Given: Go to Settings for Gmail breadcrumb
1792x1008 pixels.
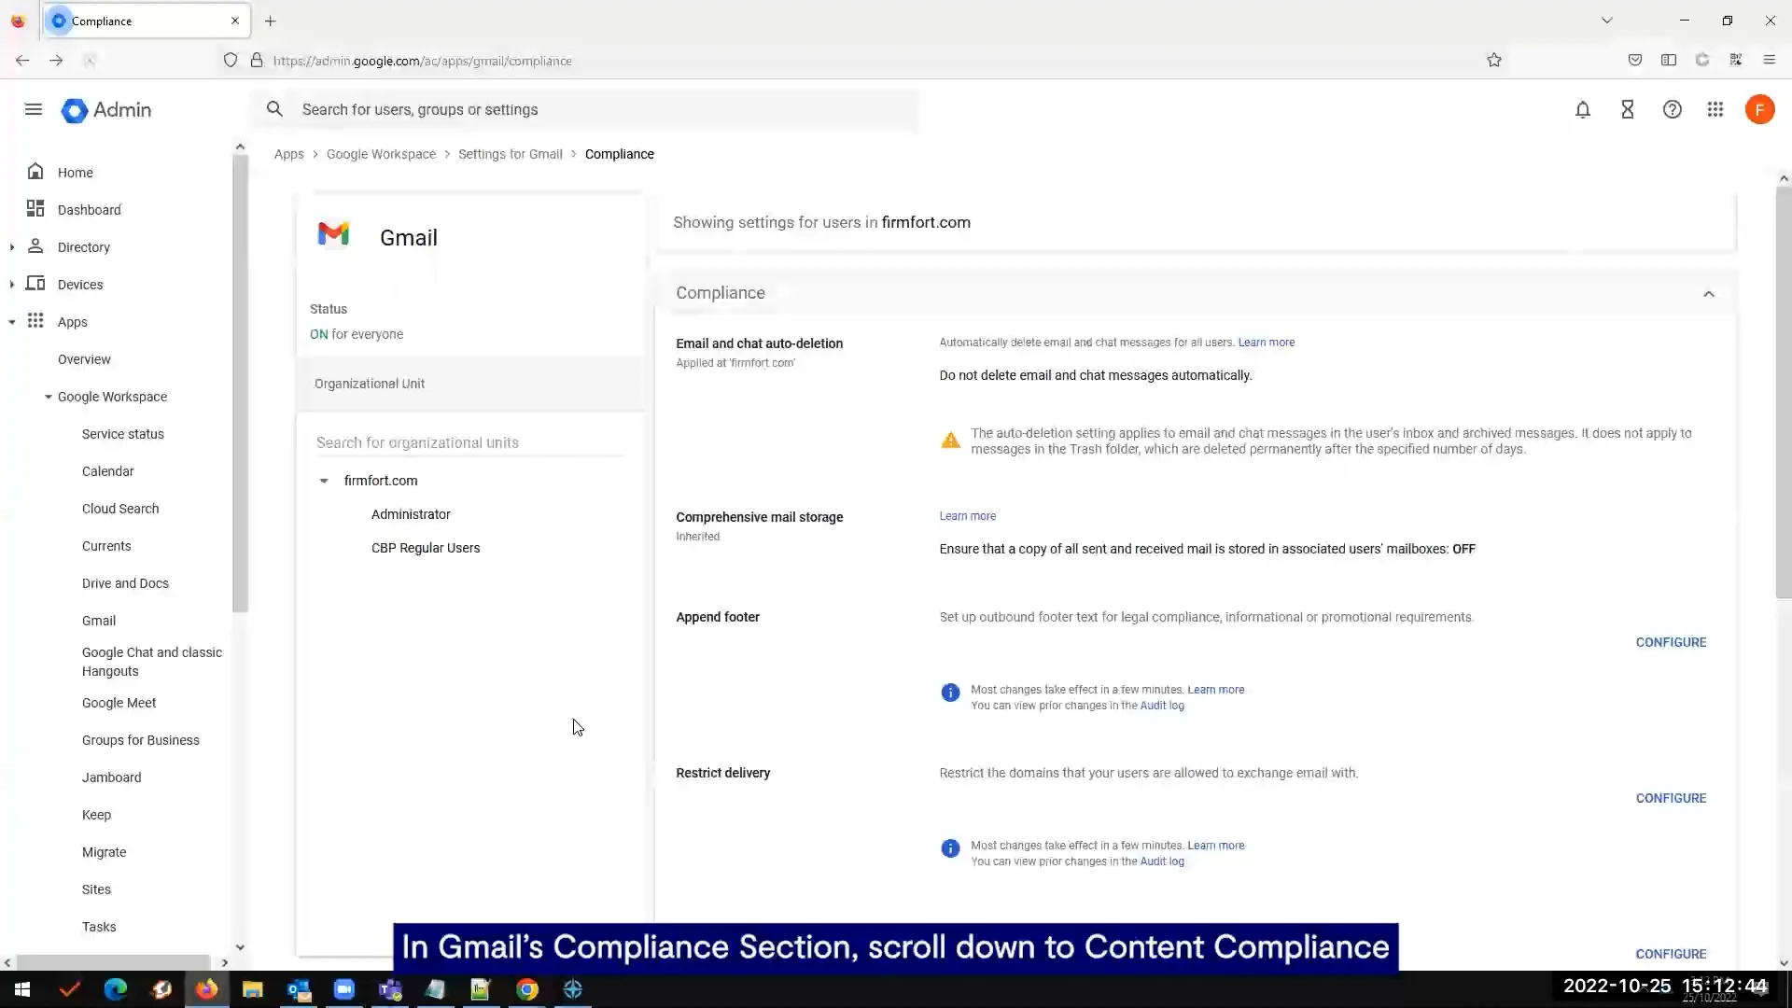Looking at the screenshot, I should coord(510,154).
